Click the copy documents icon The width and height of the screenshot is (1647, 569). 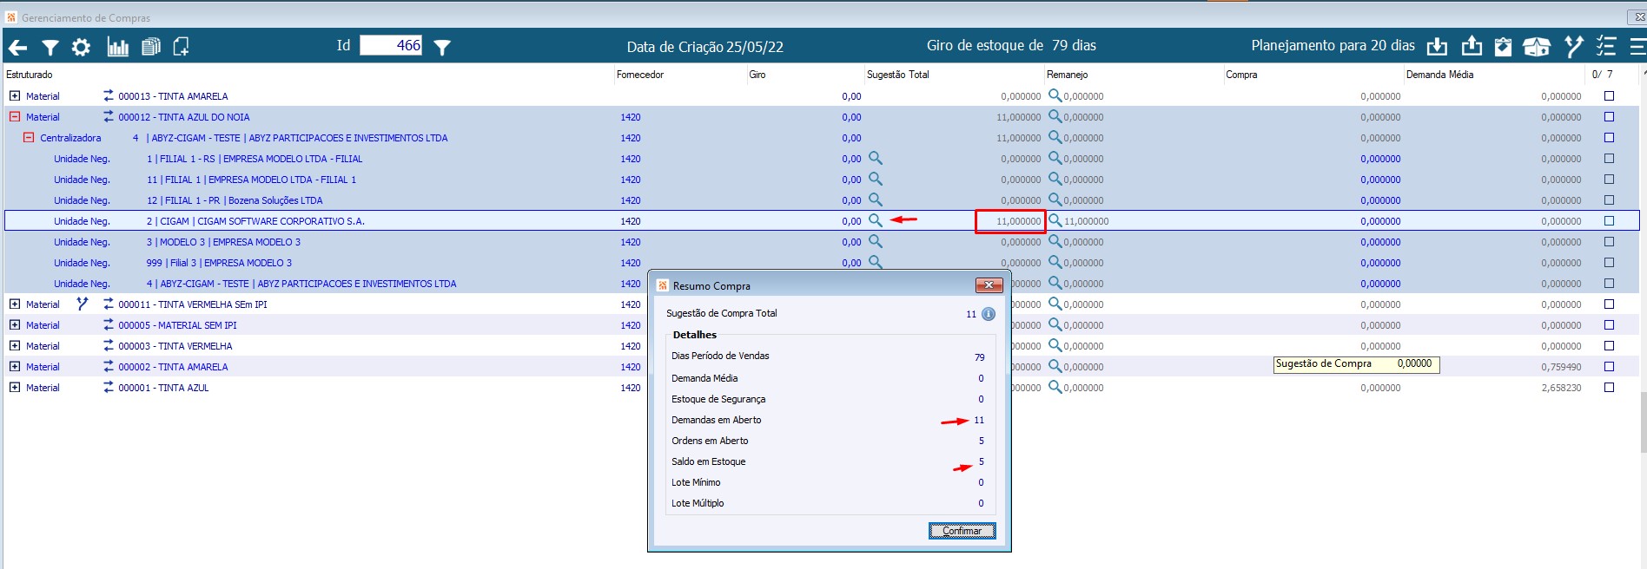[x=151, y=47]
